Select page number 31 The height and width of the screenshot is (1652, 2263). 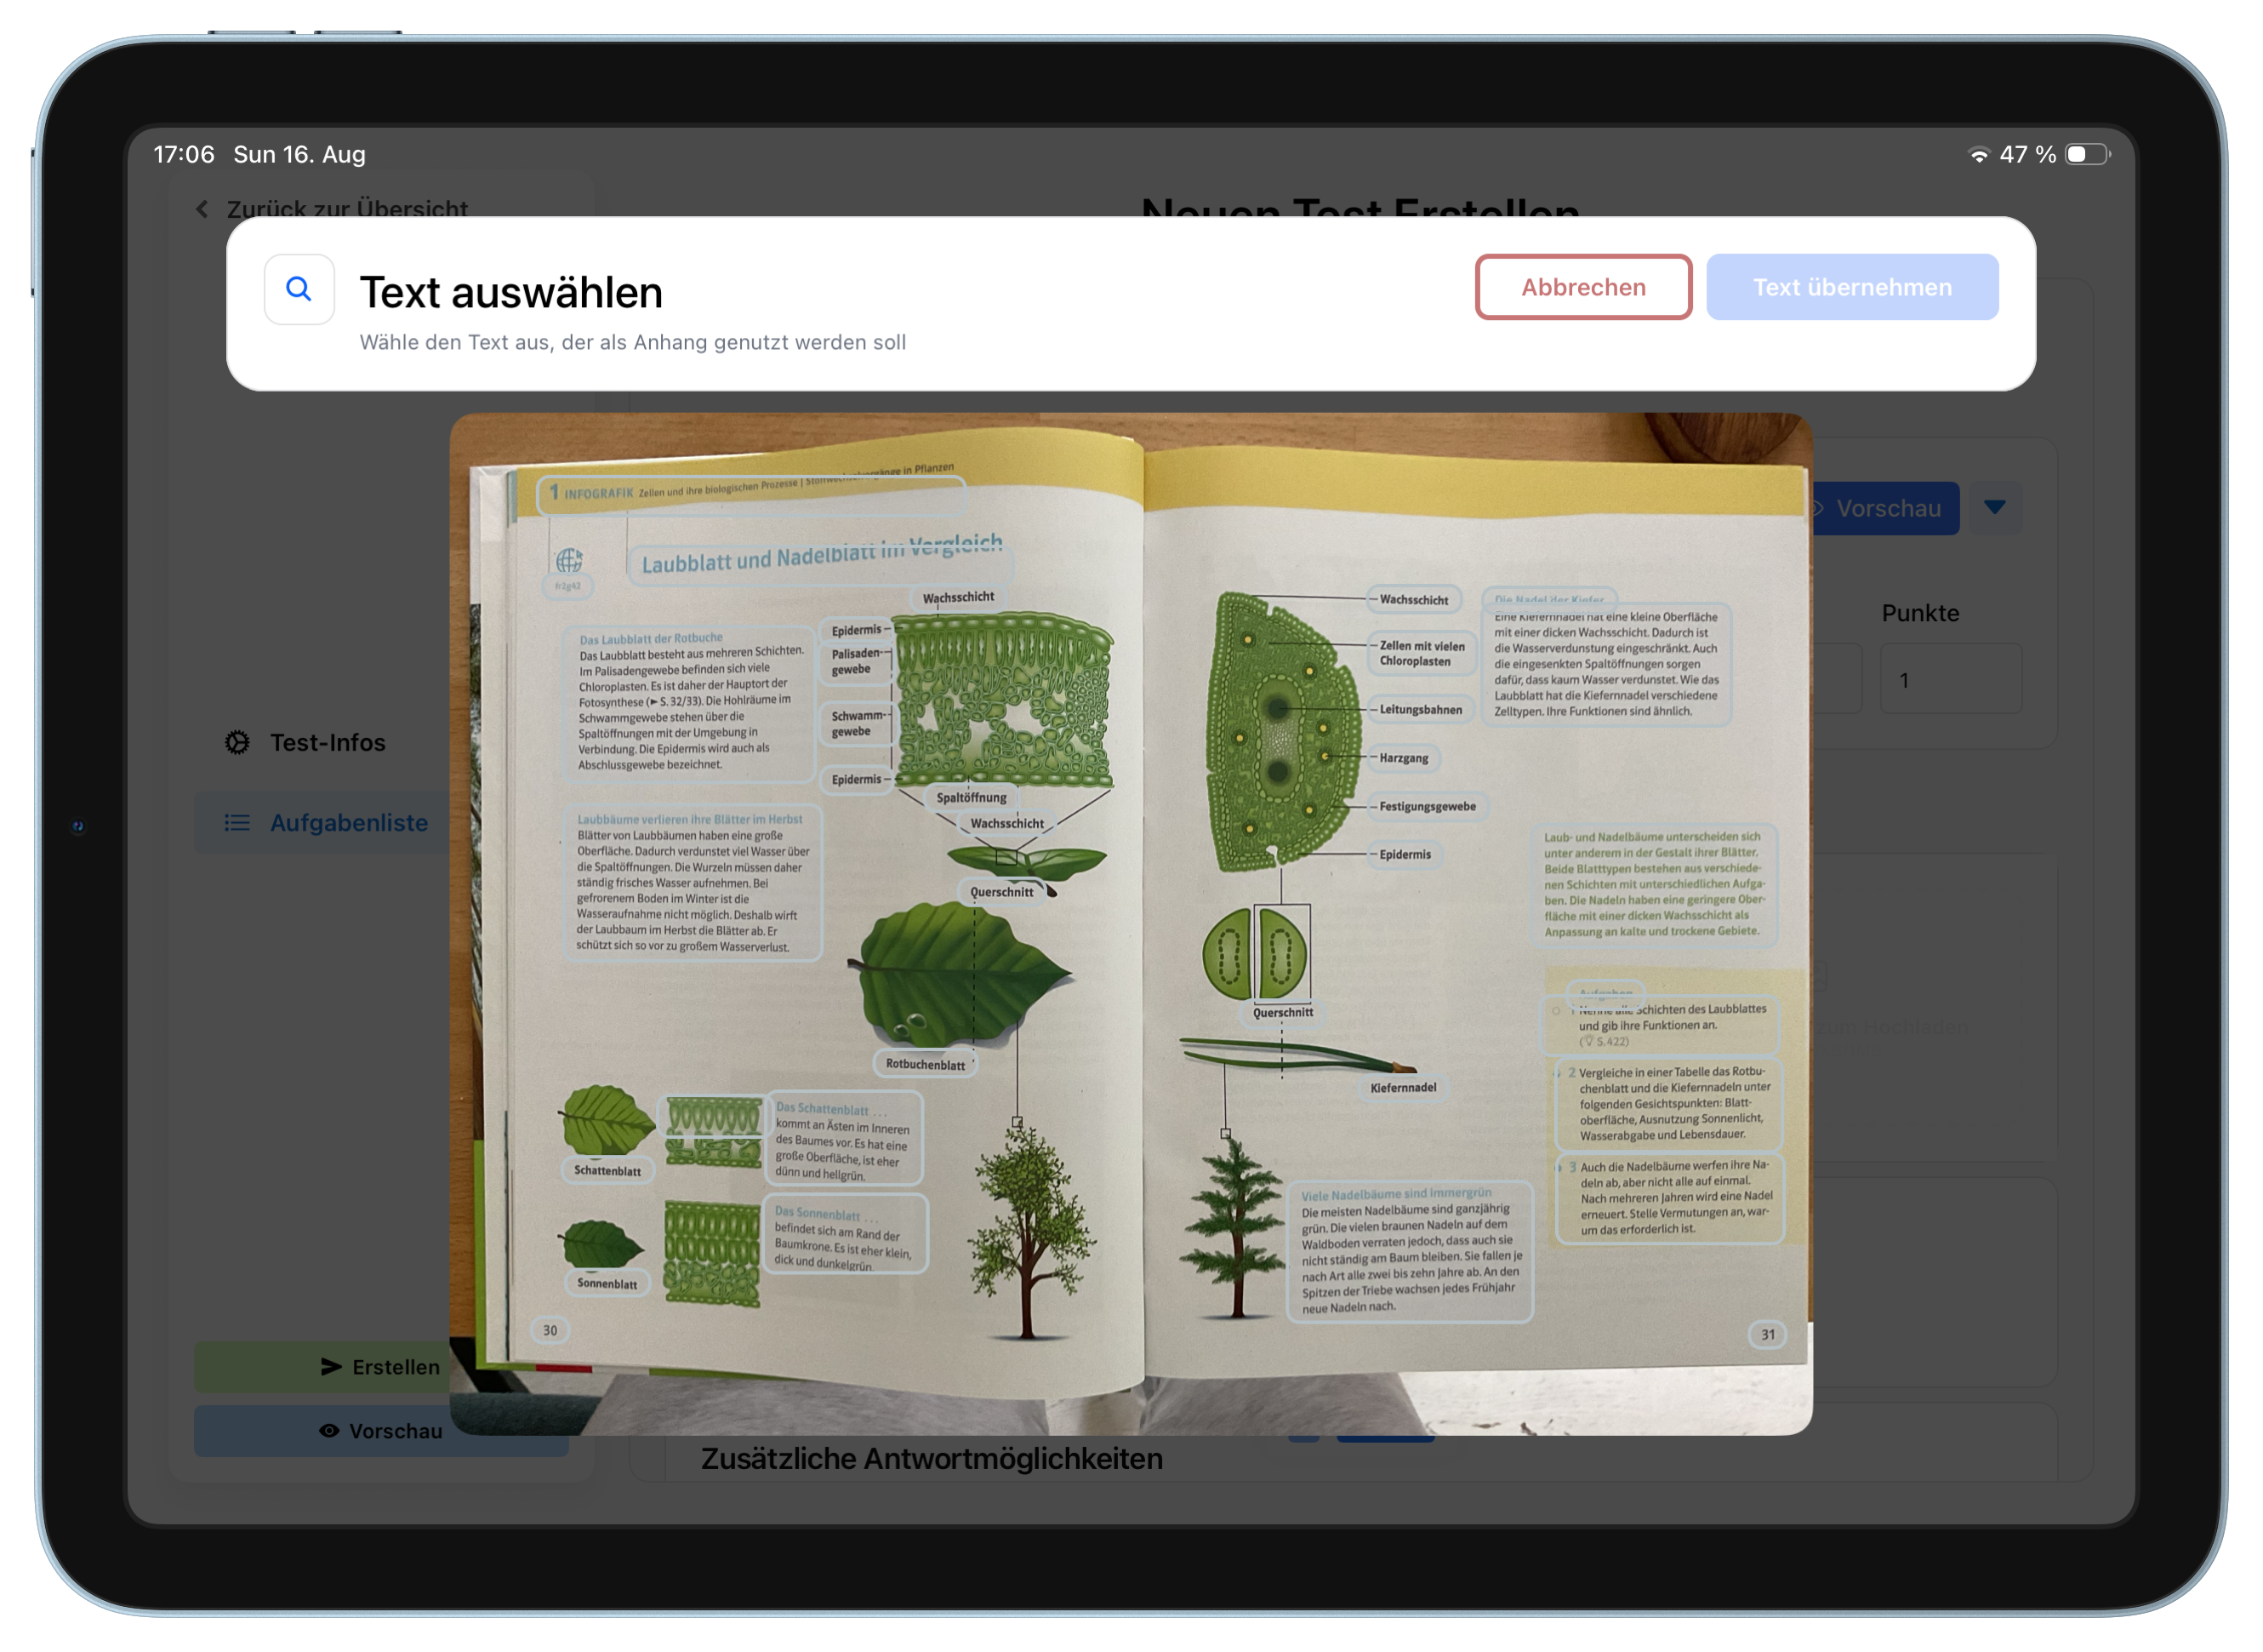(1767, 1334)
